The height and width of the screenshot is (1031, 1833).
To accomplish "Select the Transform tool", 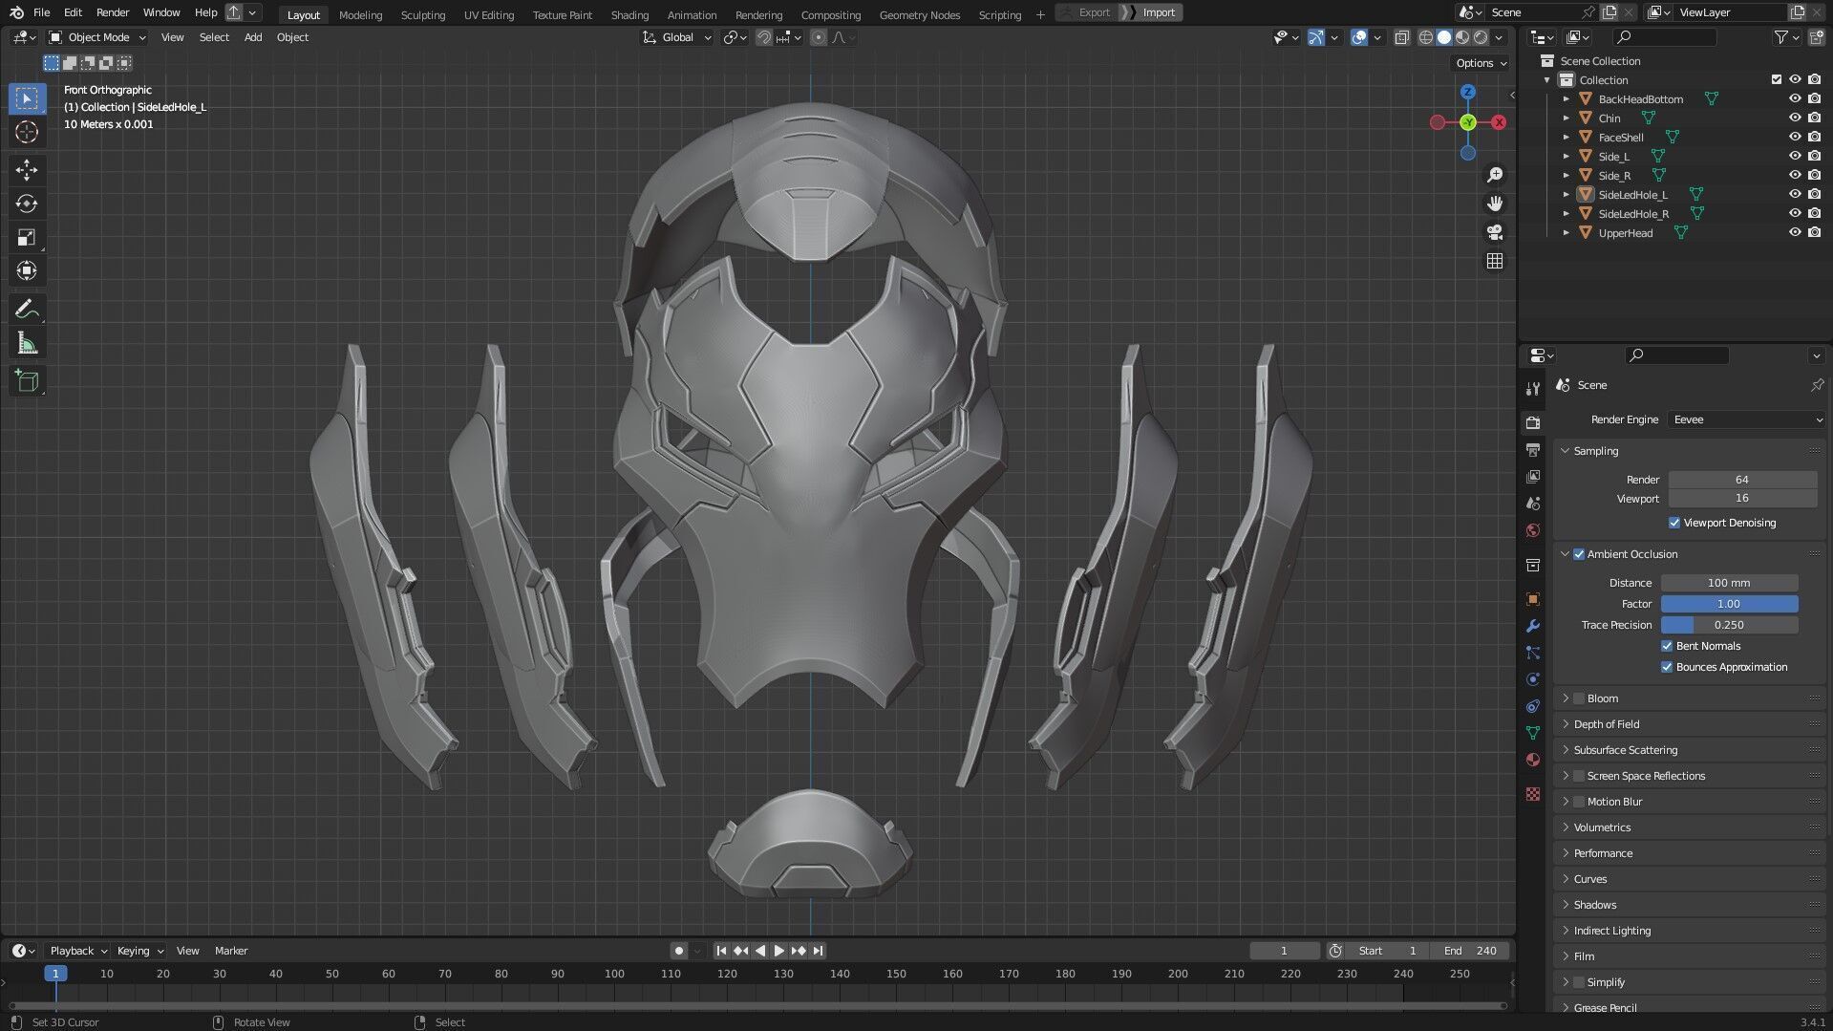I will 27,270.
